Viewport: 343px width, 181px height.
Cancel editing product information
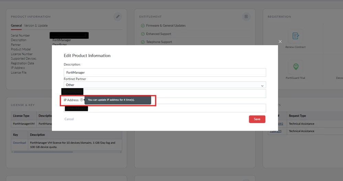pos(69,119)
